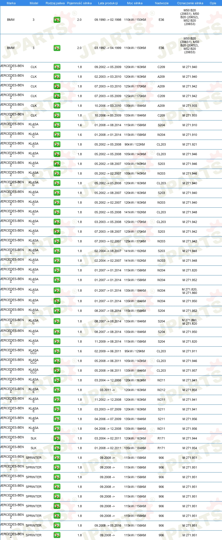Select the '09.1990 -> 02.1998' date cell
This screenshot has width=222, height=540.
point(108,20)
